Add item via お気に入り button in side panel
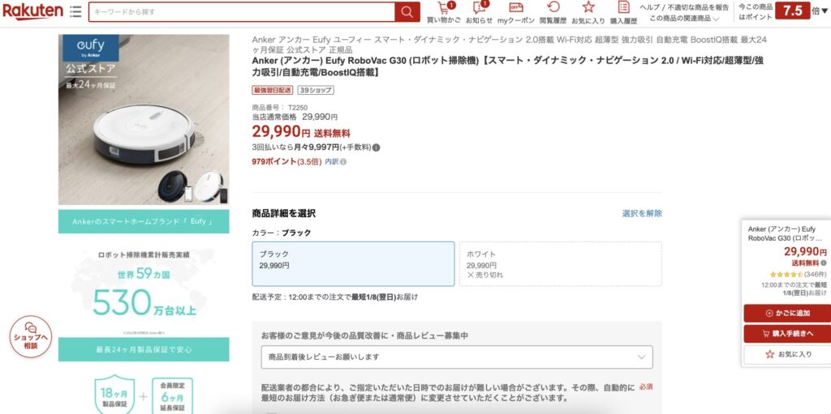 [x=786, y=354]
